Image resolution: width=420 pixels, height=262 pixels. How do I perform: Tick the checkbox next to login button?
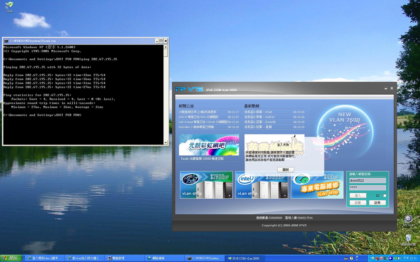point(384,195)
